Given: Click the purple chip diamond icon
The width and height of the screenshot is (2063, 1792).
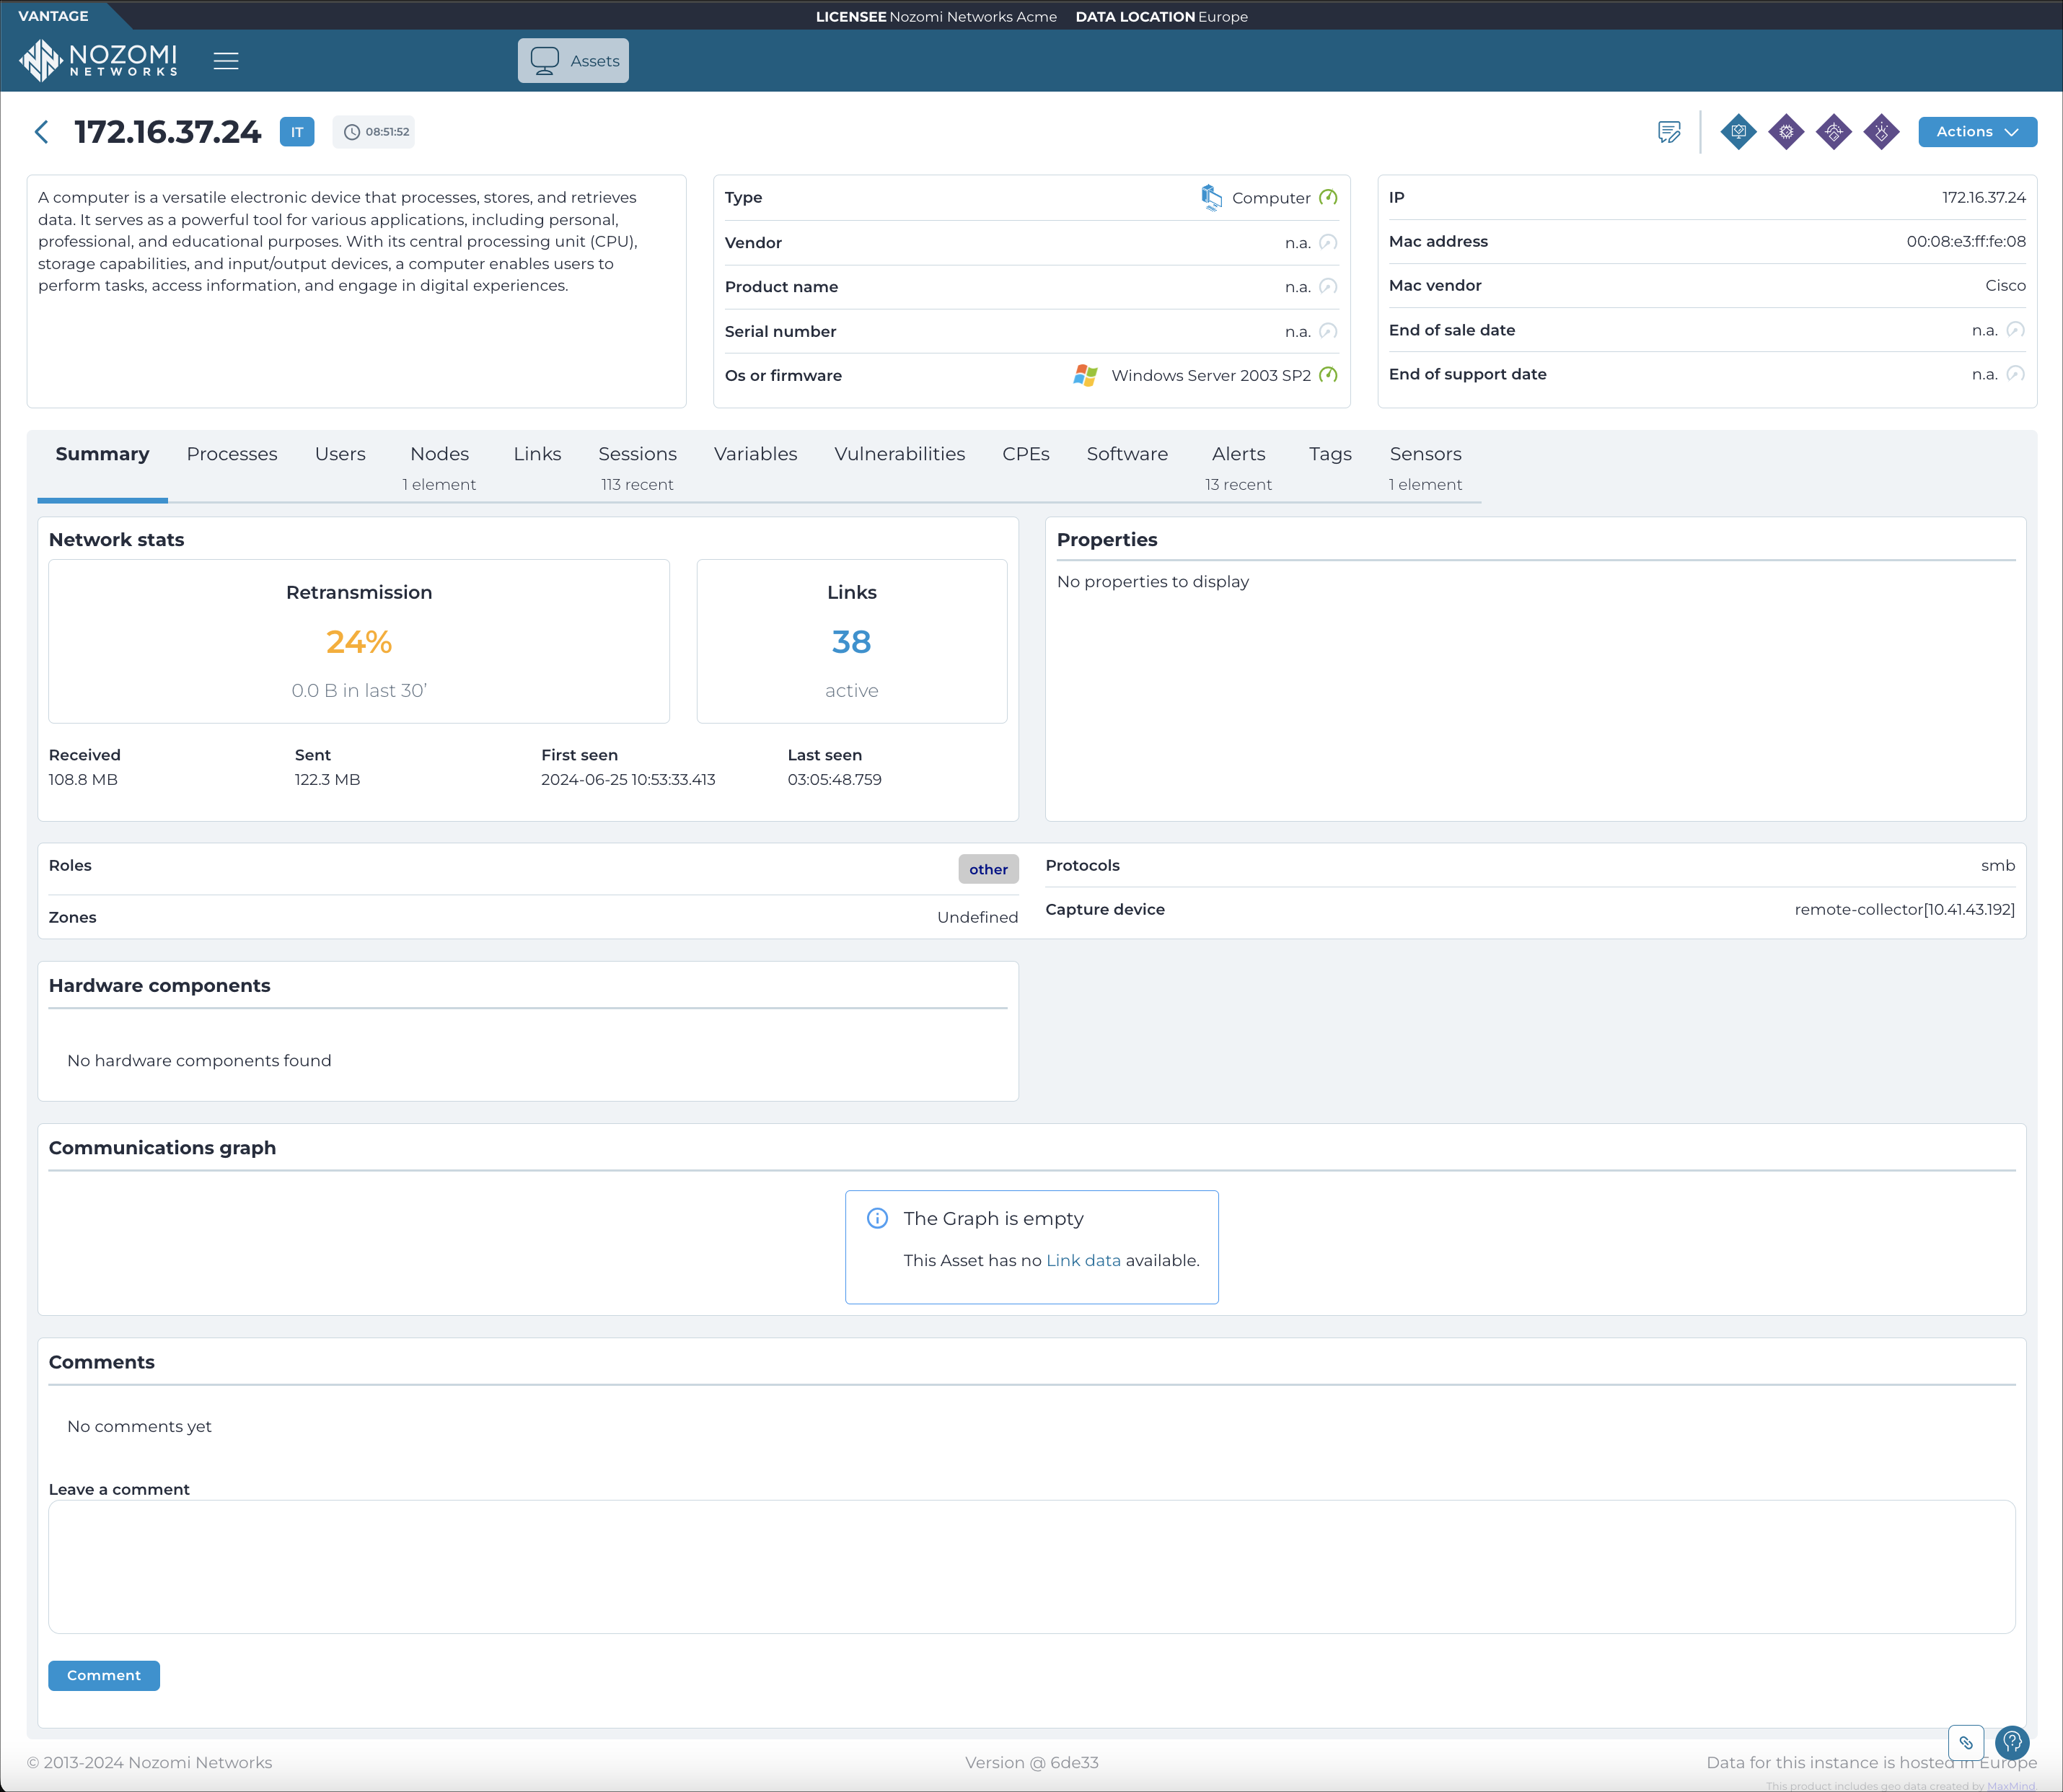Looking at the screenshot, I should [x=1786, y=132].
